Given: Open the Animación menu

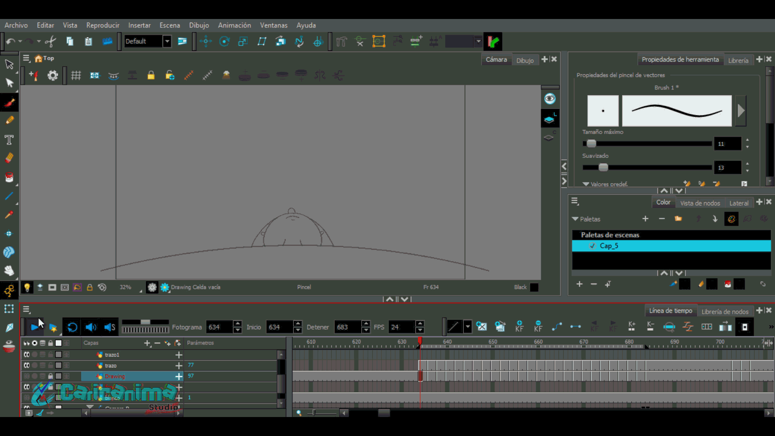Looking at the screenshot, I should click(235, 25).
